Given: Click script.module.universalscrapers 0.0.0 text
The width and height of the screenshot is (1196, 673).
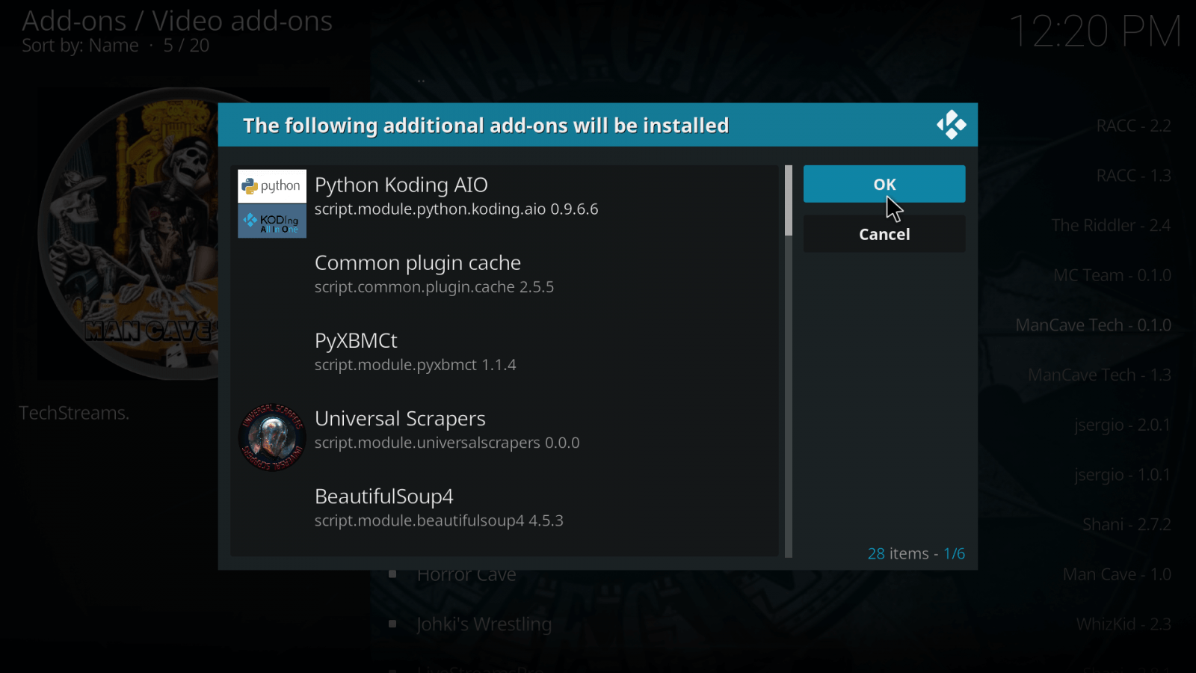Looking at the screenshot, I should [447, 443].
